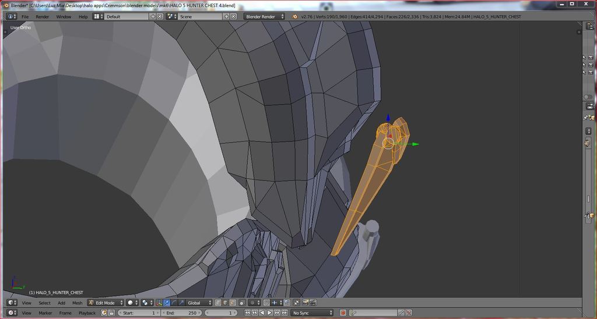This screenshot has height=319, width=597.
Task: Switch to face select mode
Action: click(x=232, y=303)
